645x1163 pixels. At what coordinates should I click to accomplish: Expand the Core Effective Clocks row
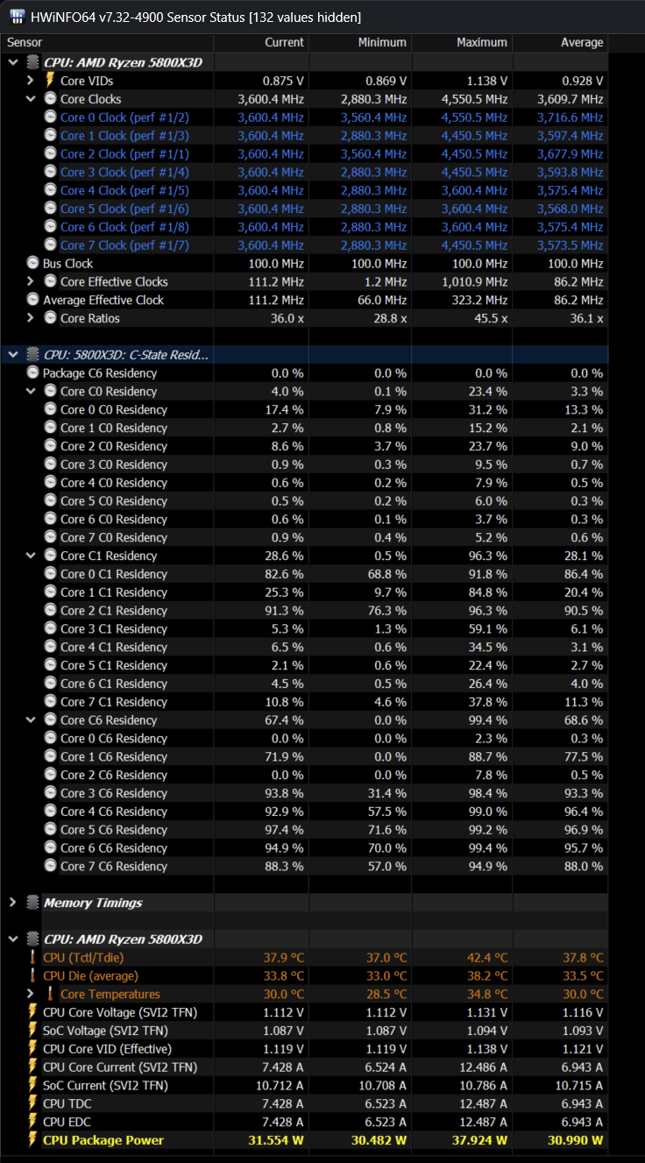[30, 281]
